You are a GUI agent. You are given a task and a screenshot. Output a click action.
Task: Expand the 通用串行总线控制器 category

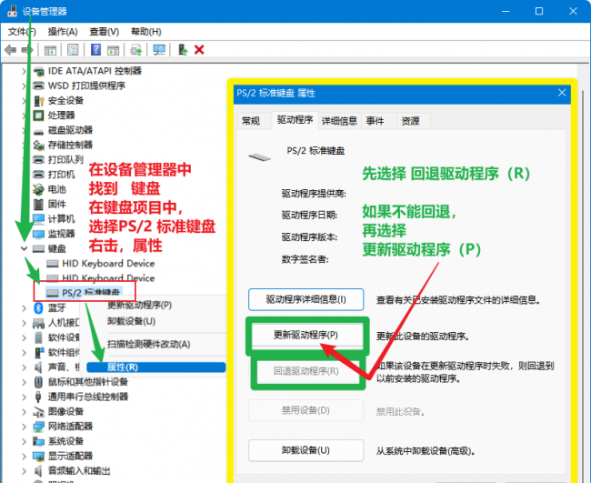click(x=25, y=397)
